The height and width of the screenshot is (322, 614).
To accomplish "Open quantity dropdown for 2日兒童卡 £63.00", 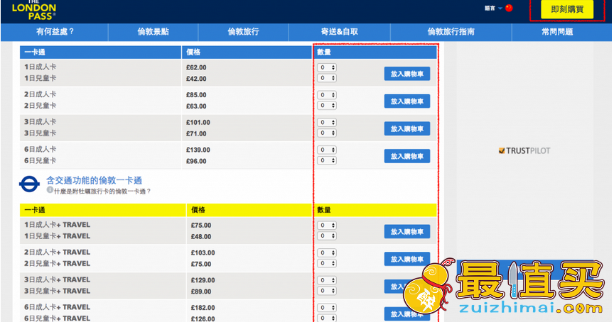I will (327, 106).
